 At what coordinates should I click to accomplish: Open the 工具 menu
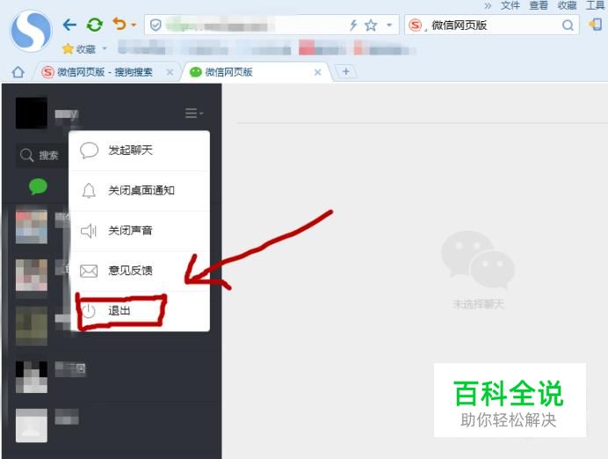595,5
